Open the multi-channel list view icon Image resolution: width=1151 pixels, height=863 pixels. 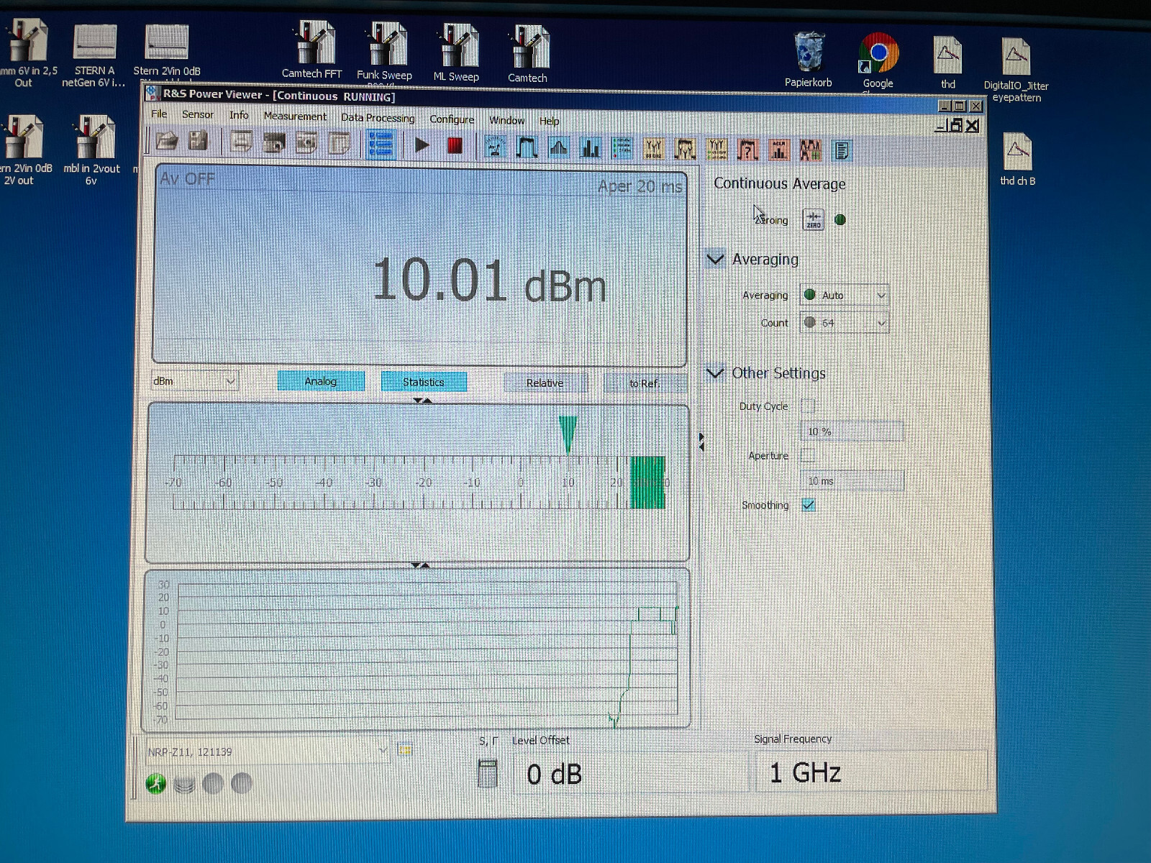click(x=622, y=148)
